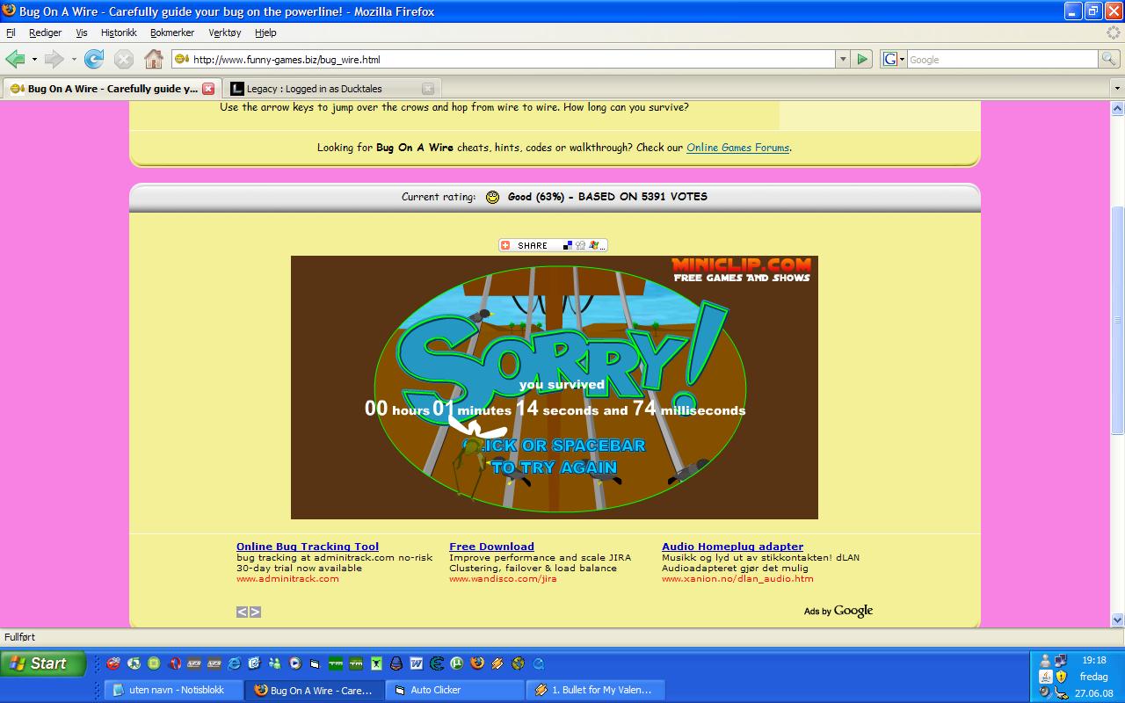Open the Rediger menu

tap(45, 33)
